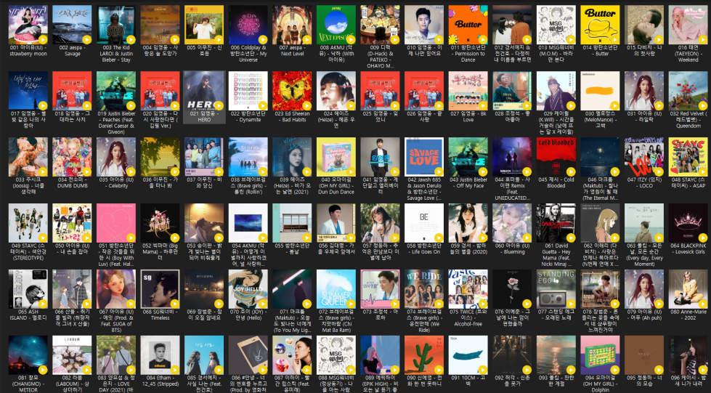Select the 047 ITZY LOCO file icon
This screenshot has height=393, width=711.
tap(644, 157)
